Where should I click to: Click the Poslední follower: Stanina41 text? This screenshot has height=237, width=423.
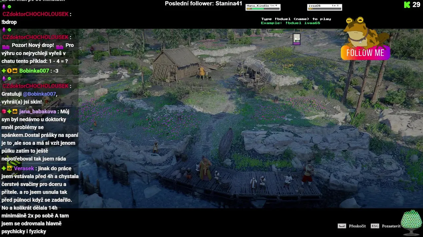204,4
